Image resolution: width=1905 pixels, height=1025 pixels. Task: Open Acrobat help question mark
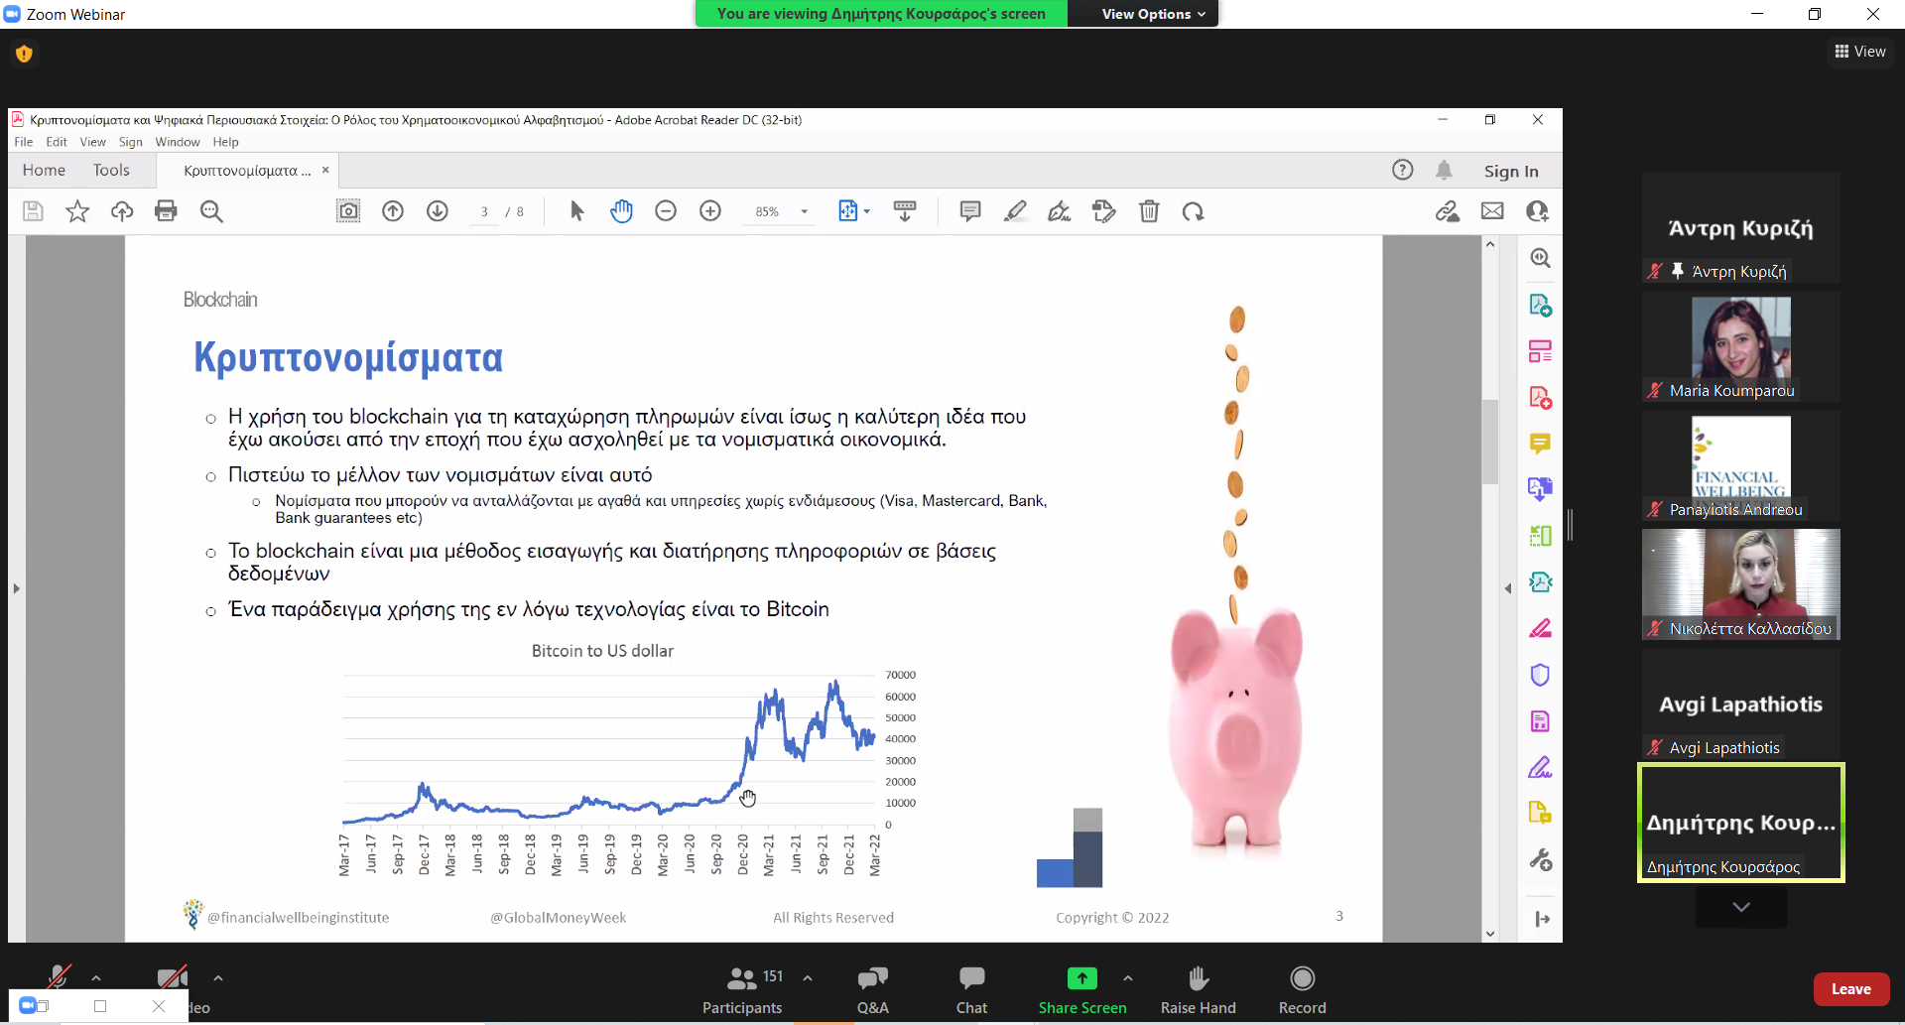[1402, 170]
